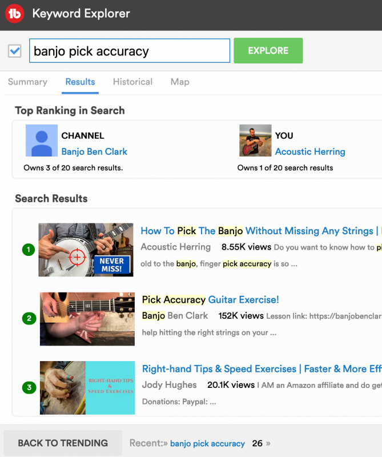Click the TubeBuddy logo icon
This screenshot has width=382, height=457.
tap(15, 14)
